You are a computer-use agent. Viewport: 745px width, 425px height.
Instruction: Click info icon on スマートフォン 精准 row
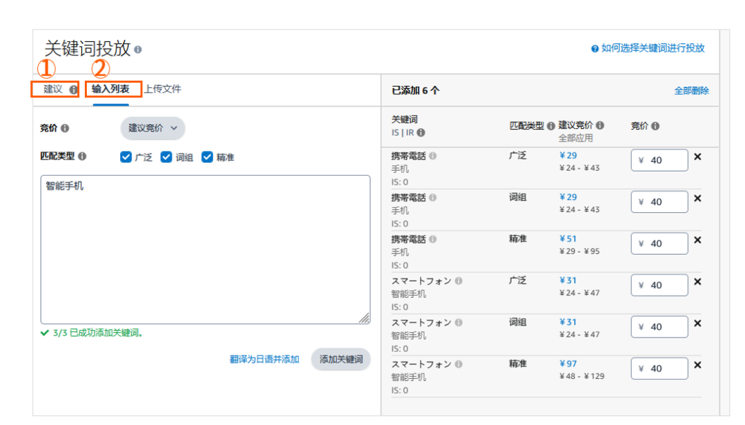click(459, 364)
